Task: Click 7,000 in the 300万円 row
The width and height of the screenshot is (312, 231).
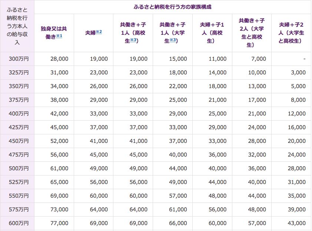Action: pyautogui.click(x=259, y=59)
